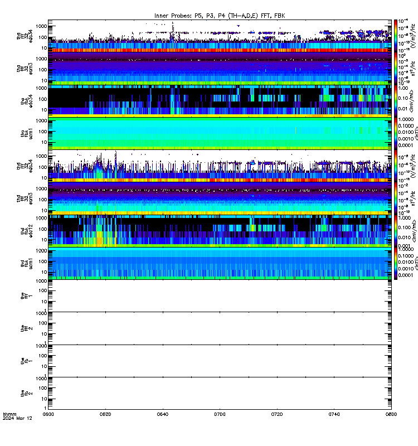Select the thd fbk edc12 filter bank panel

(x=220, y=231)
